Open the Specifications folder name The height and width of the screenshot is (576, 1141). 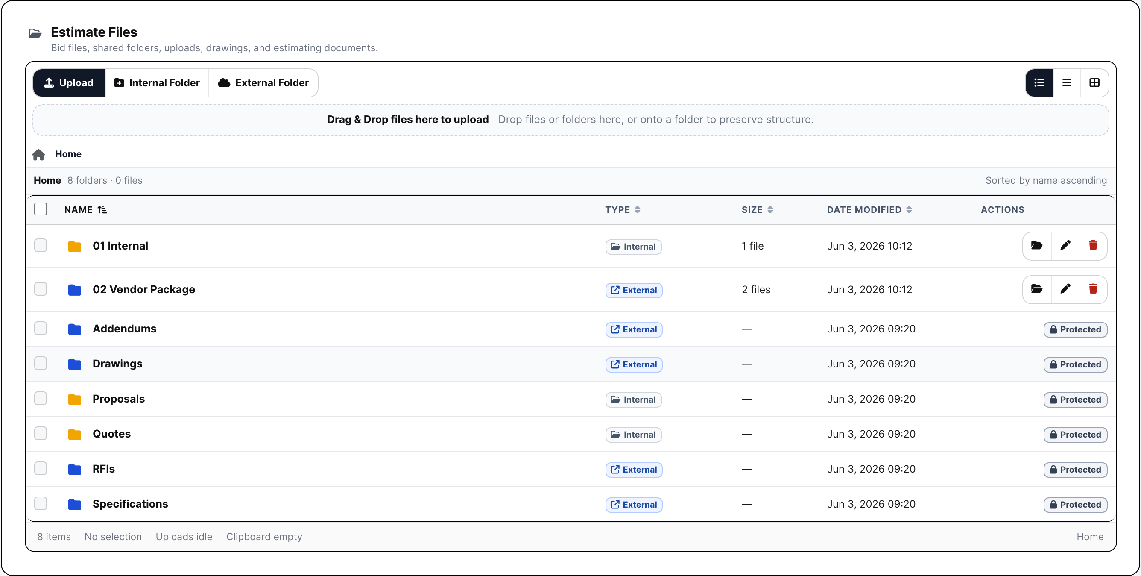click(x=130, y=504)
